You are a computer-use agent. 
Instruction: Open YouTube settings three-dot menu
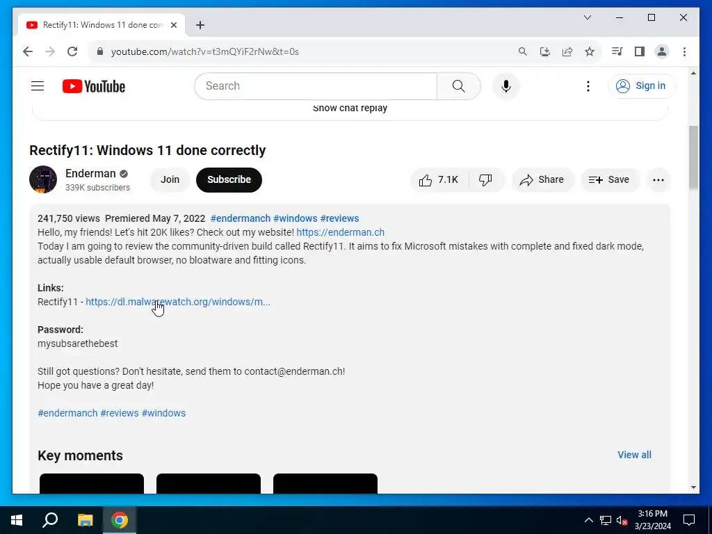point(588,86)
